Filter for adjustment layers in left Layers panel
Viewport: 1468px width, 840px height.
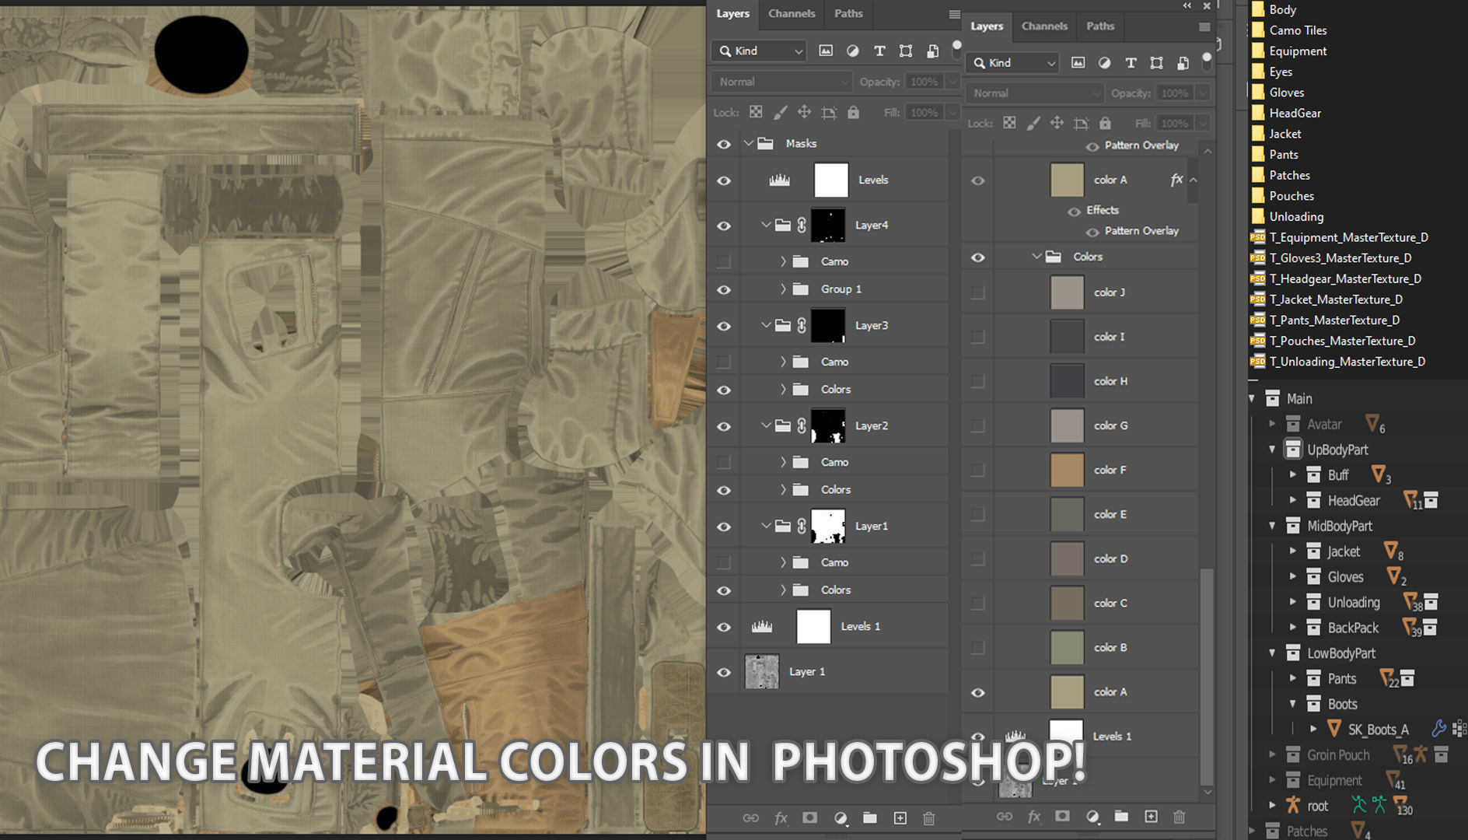point(853,51)
